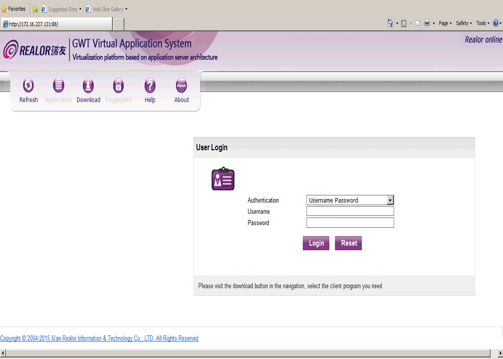Click the Help question mark icon

[x=150, y=86]
